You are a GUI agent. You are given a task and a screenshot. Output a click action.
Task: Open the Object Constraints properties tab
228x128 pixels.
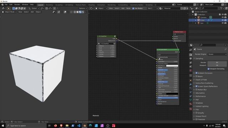pyautogui.click(x=191, y=96)
